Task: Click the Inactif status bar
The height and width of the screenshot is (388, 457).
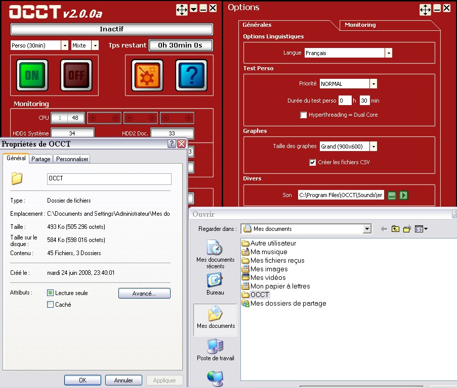Action: [x=112, y=29]
